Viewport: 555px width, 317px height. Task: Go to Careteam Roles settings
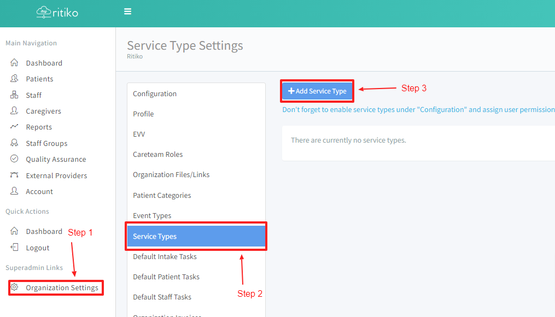point(157,154)
